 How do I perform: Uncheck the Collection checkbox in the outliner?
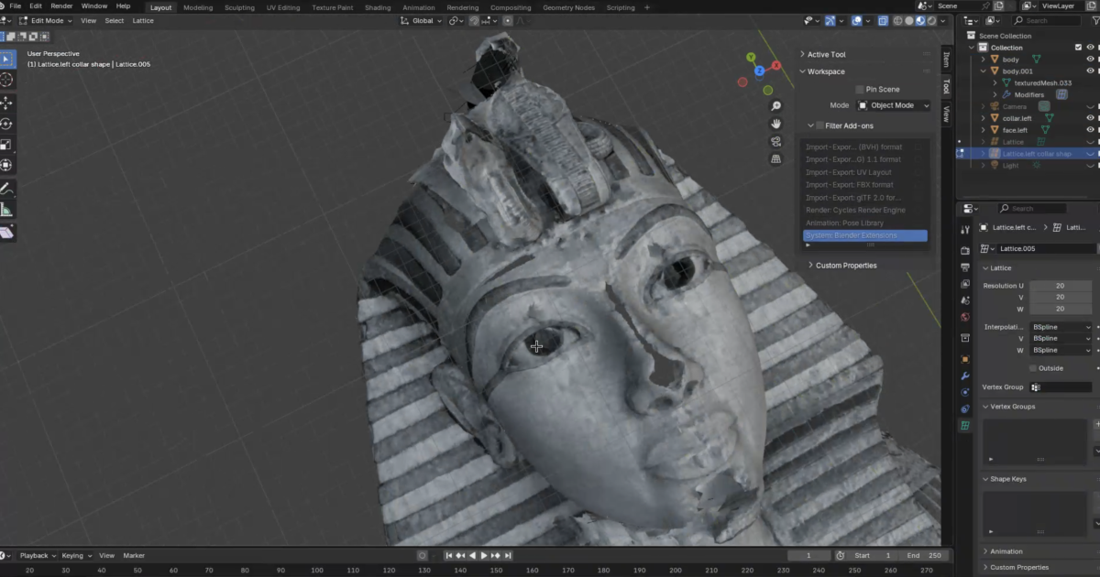[1078, 47]
